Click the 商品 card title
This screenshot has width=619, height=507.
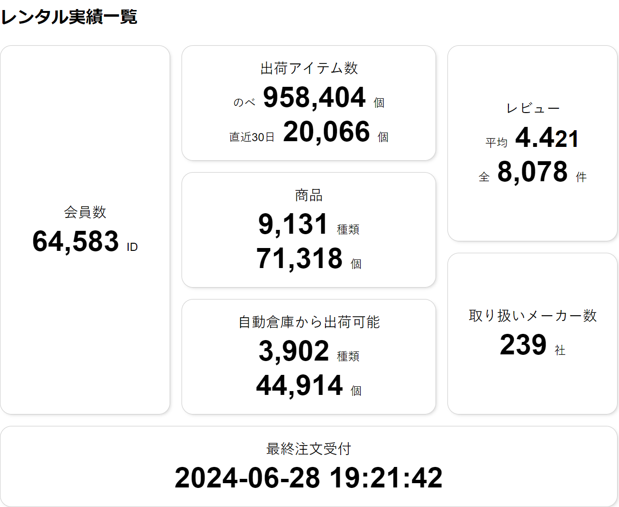tap(309, 195)
